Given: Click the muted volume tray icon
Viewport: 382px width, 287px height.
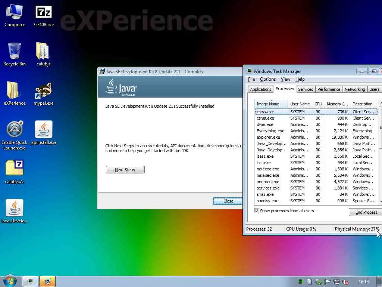Looking at the screenshot, I should coord(345,282).
